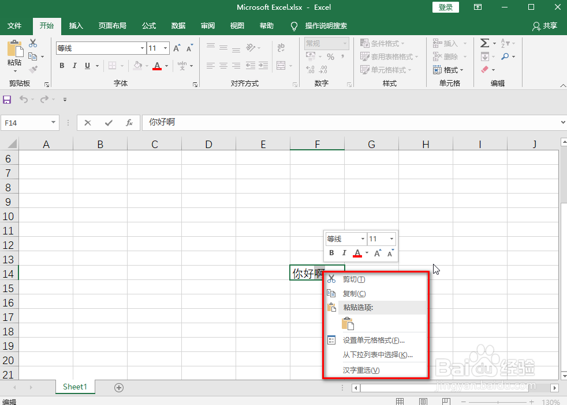The height and width of the screenshot is (405, 567).
Task: Open the ribbon font name dropdown
Action: click(142, 48)
